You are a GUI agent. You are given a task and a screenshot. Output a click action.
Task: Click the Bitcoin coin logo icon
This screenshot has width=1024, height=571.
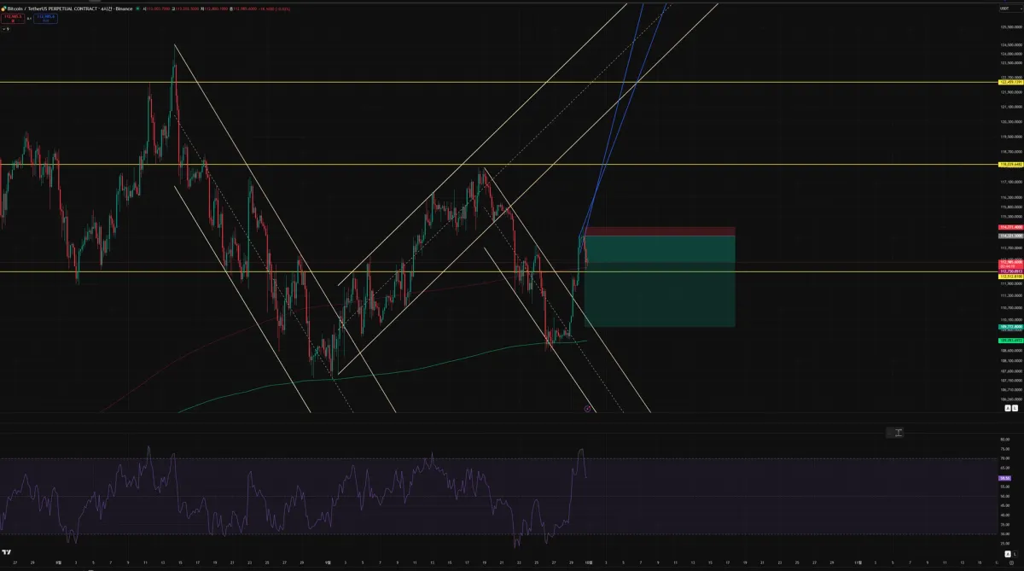click(3, 9)
